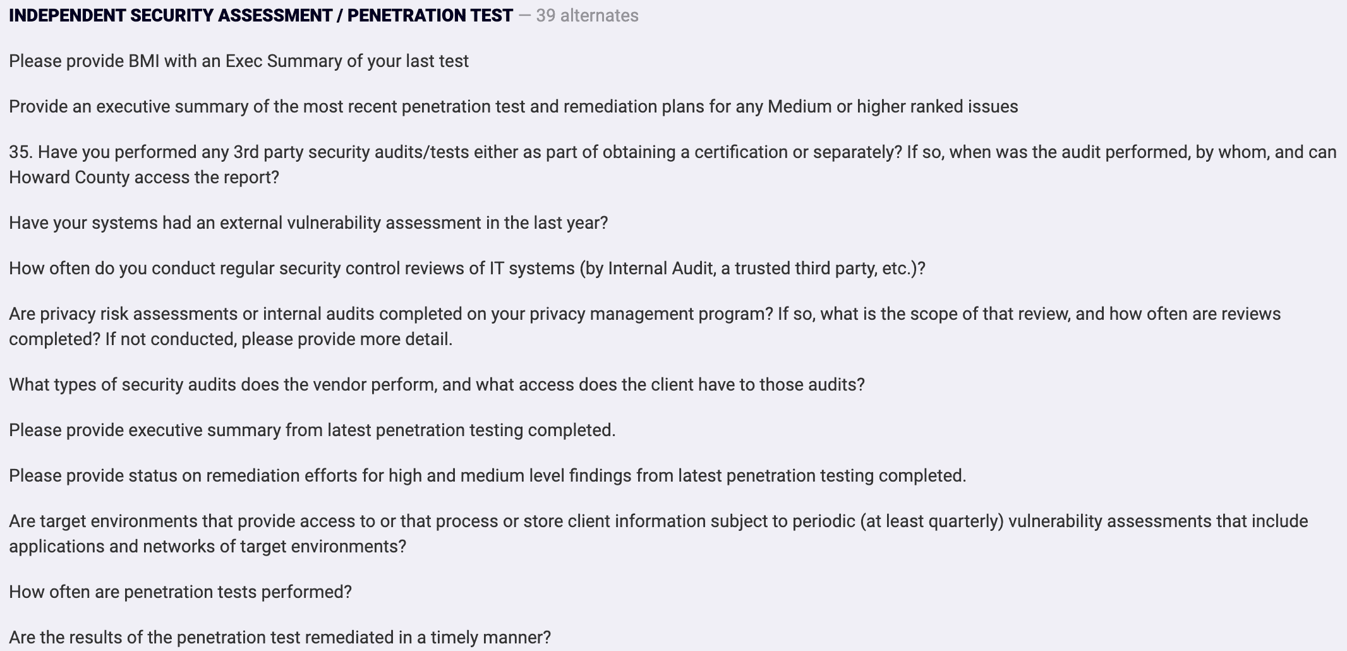Select the 'Howard County access the report?' line

tap(144, 177)
